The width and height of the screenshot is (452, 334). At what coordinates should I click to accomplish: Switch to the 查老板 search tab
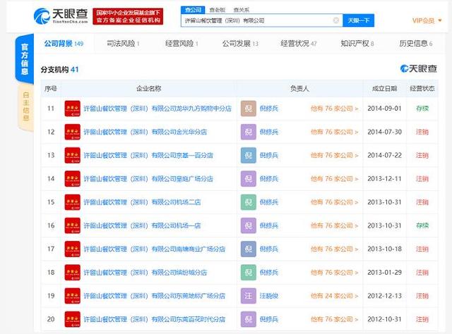pyautogui.click(x=217, y=10)
